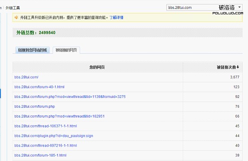This screenshot has width=248, height=161.
Task: Click the speaker announcement icon
Action: tap(16, 17)
